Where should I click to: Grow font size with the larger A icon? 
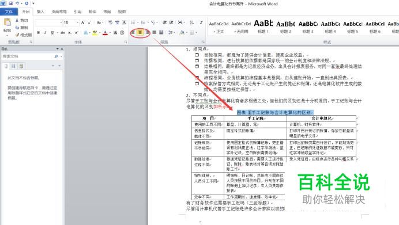[83, 22]
